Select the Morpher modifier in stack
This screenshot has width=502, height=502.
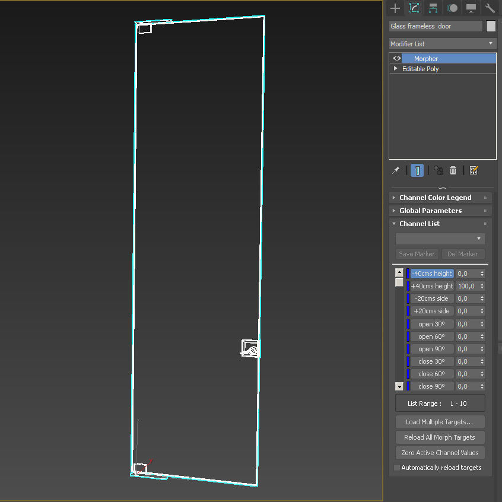click(x=449, y=59)
